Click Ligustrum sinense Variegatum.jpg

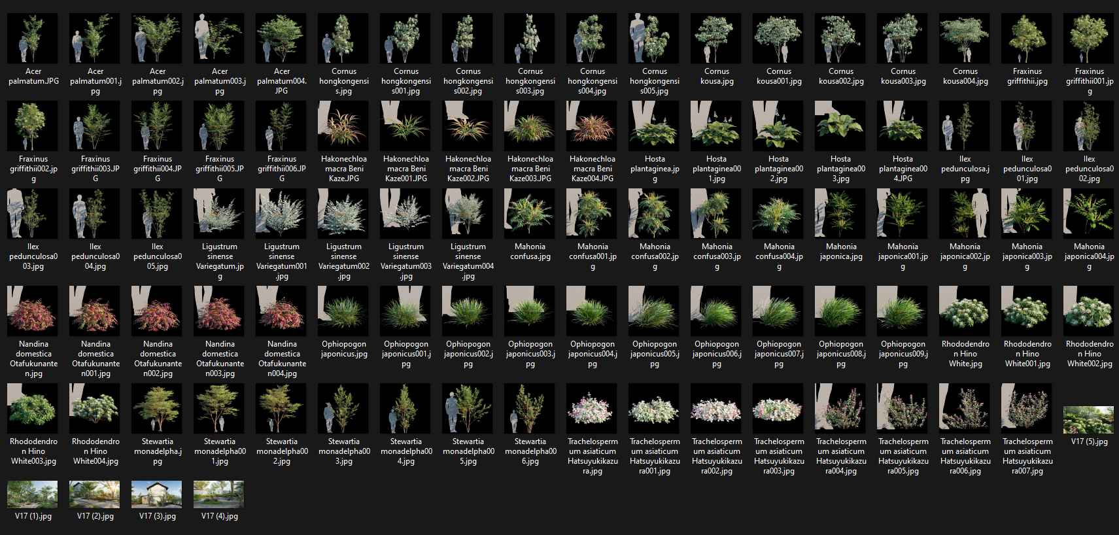click(x=219, y=214)
